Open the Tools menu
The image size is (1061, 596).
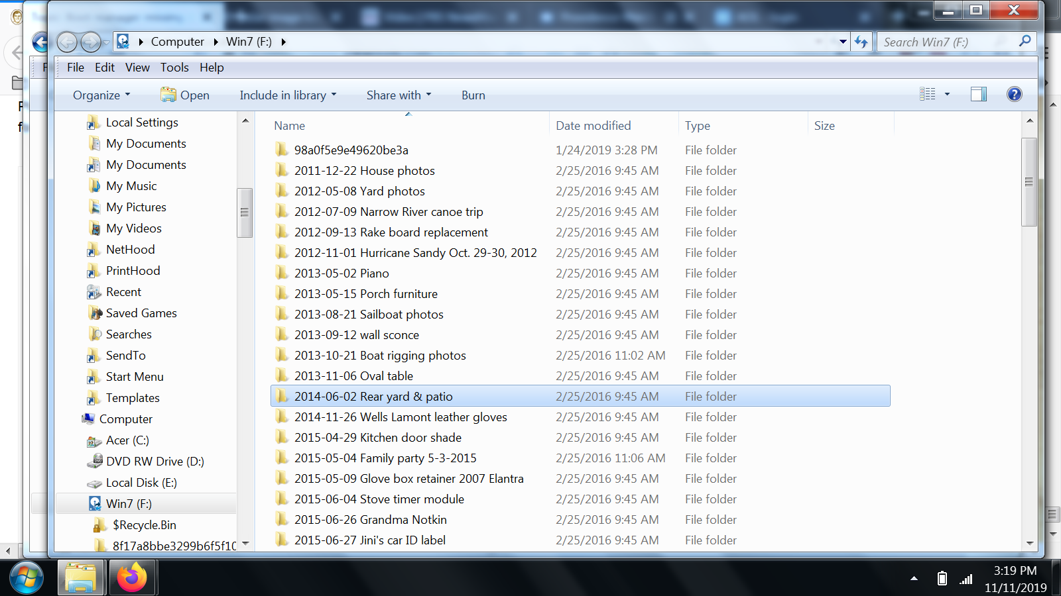[174, 68]
